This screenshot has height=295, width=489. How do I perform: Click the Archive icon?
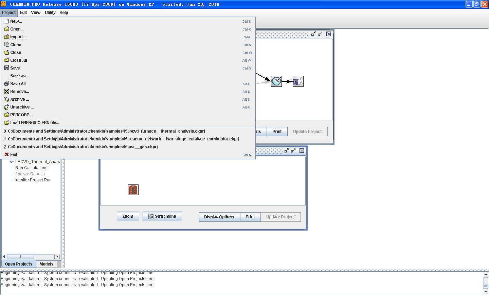(x=7, y=99)
